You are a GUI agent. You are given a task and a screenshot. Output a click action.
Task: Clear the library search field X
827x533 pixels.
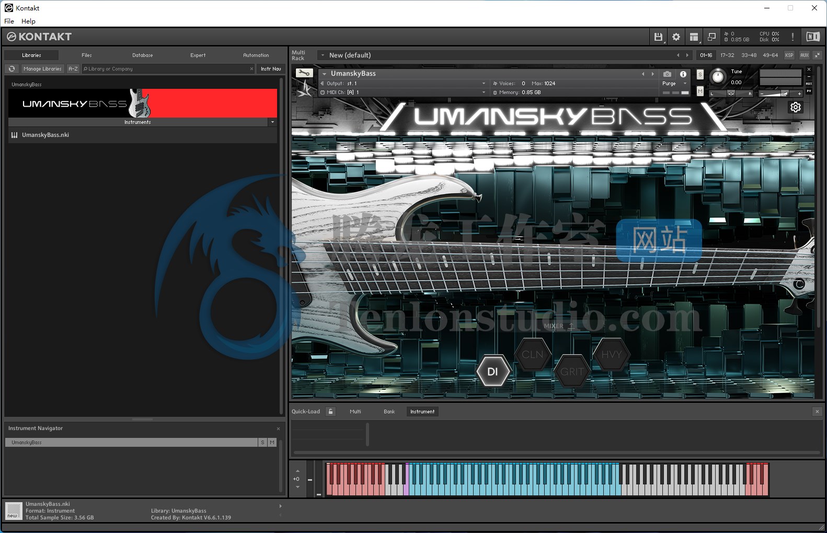point(251,68)
